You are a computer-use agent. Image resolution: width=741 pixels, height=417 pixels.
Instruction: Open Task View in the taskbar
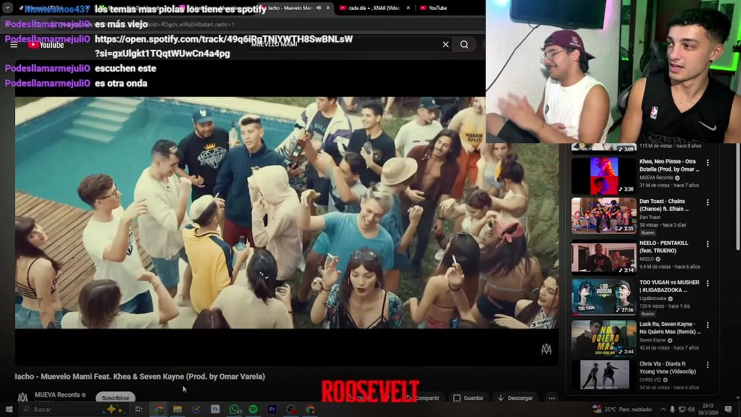click(139, 409)
